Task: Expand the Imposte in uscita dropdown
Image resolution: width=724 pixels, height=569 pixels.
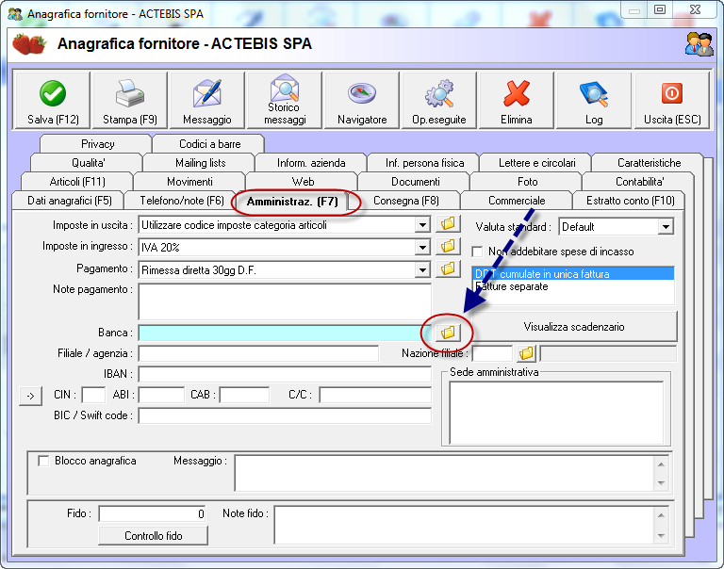Action: pyautogui.click(x=422, y=225)
